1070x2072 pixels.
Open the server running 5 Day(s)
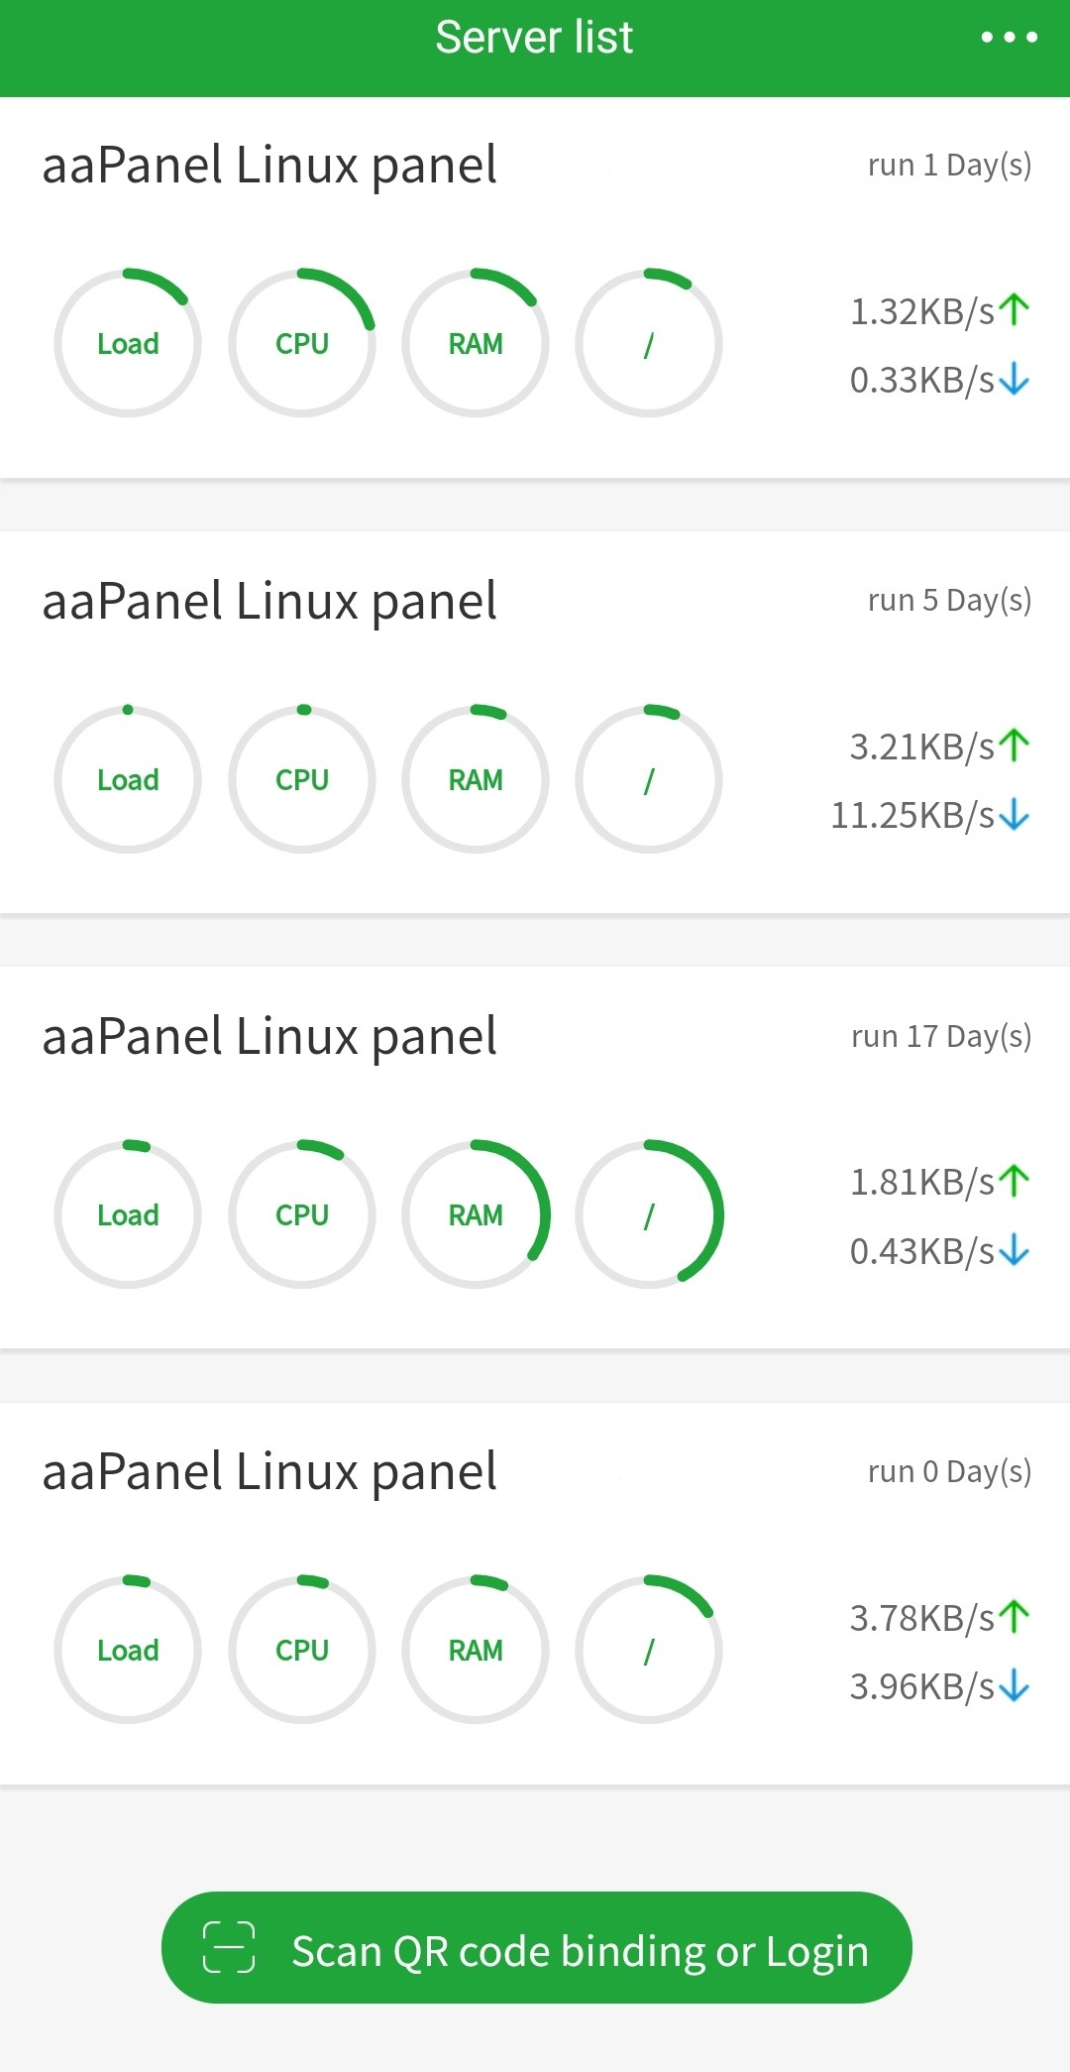(x=269, y=602)
